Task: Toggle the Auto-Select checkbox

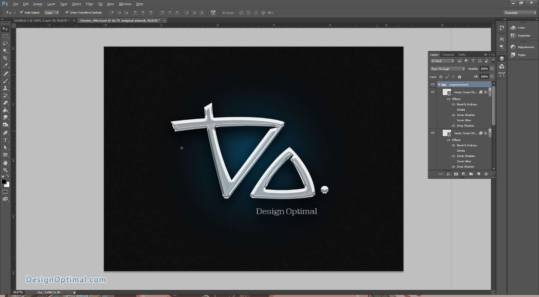Action: point(21,12)
